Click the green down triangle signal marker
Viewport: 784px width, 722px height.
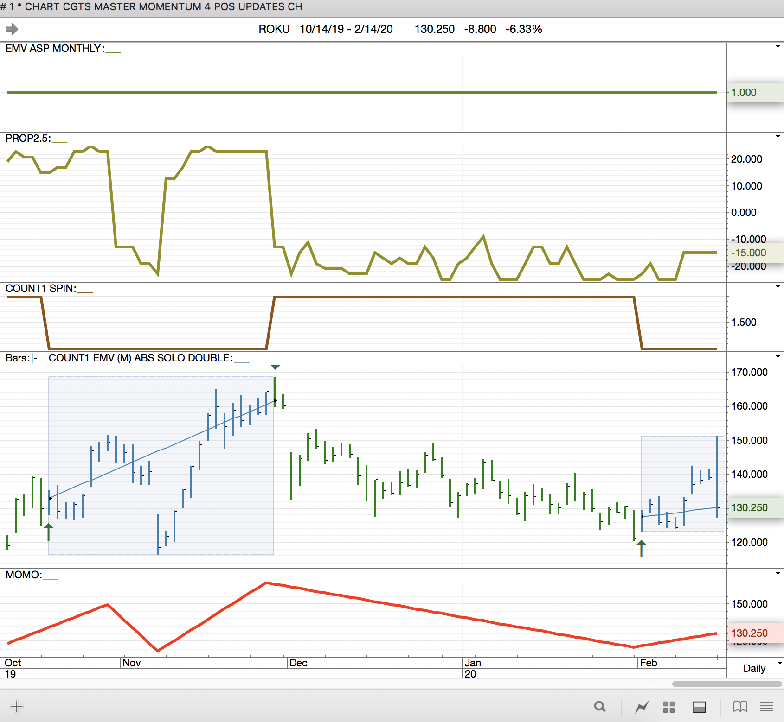pyautogui.click(x=275, y=367)
